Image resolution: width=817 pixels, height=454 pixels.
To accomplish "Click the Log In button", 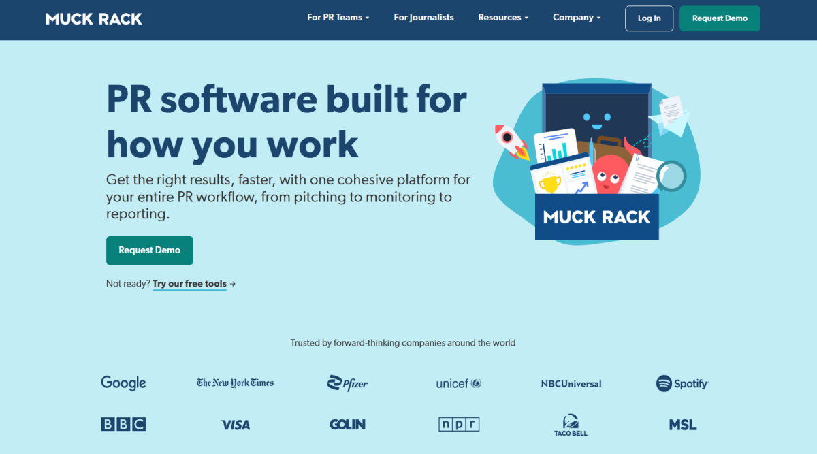I will [x=649, y=18].
